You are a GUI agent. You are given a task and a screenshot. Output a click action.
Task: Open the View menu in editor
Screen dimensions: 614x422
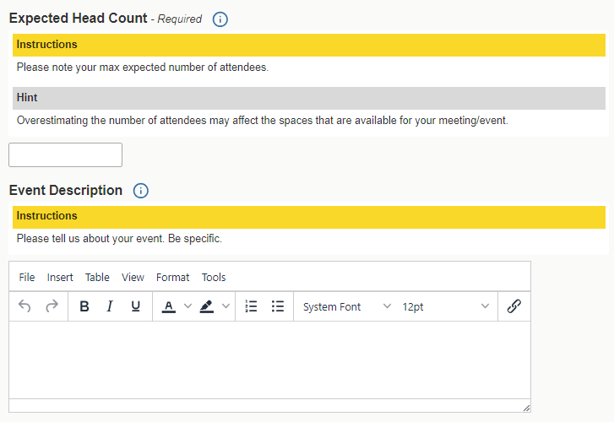pyautogui.click(x=133, y=278)
